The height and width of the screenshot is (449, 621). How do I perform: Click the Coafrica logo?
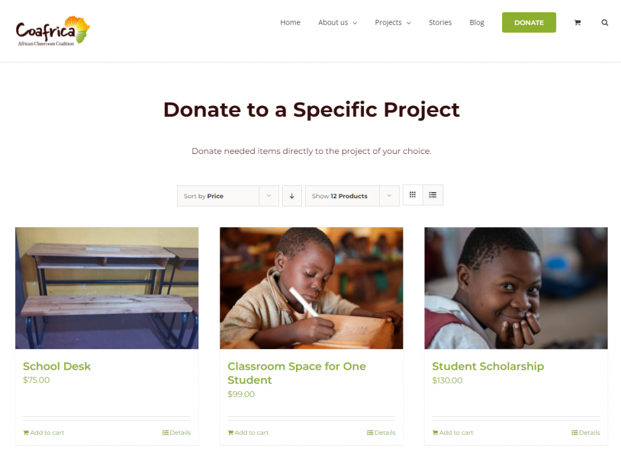(53, 31)
